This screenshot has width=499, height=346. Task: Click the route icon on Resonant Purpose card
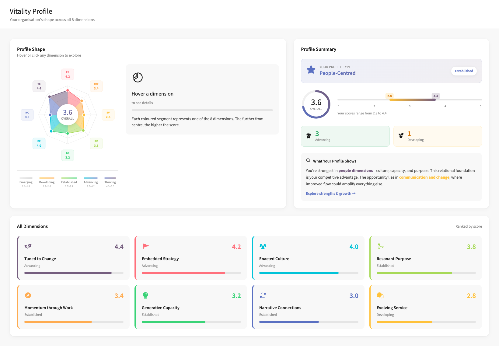click(380, 246)
